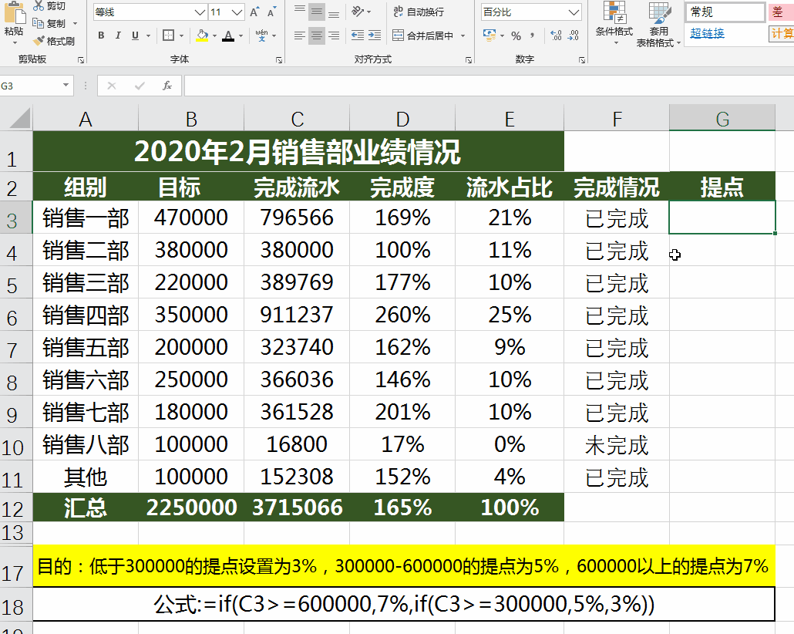Increase indent of cell contents
Screen dimensions: 794x634
tap(375, 35)
